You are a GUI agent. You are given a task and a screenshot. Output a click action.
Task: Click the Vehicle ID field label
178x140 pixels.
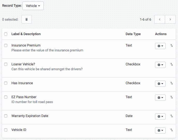(19, 130)
